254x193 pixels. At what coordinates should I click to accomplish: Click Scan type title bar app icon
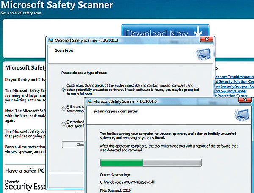51,41
